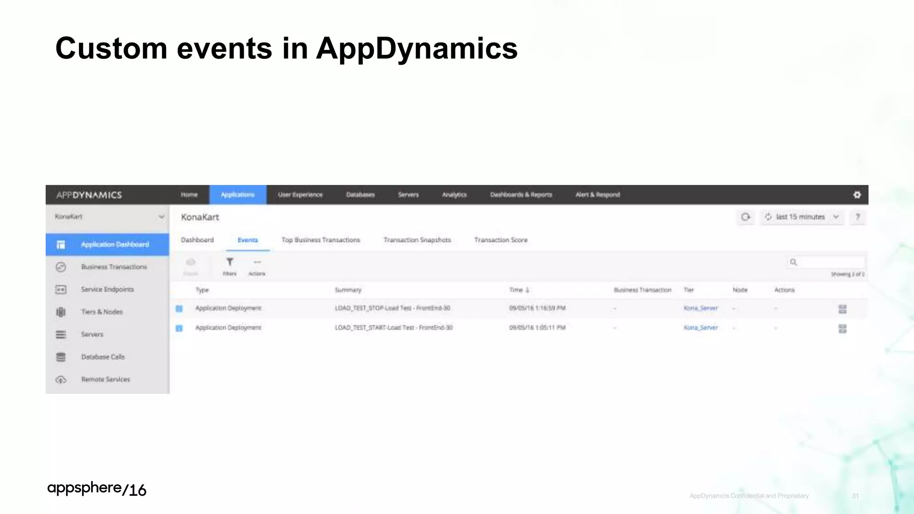Open the Transaction Score tab
Viewport: 914px width, 514px height.
point(501,240)
